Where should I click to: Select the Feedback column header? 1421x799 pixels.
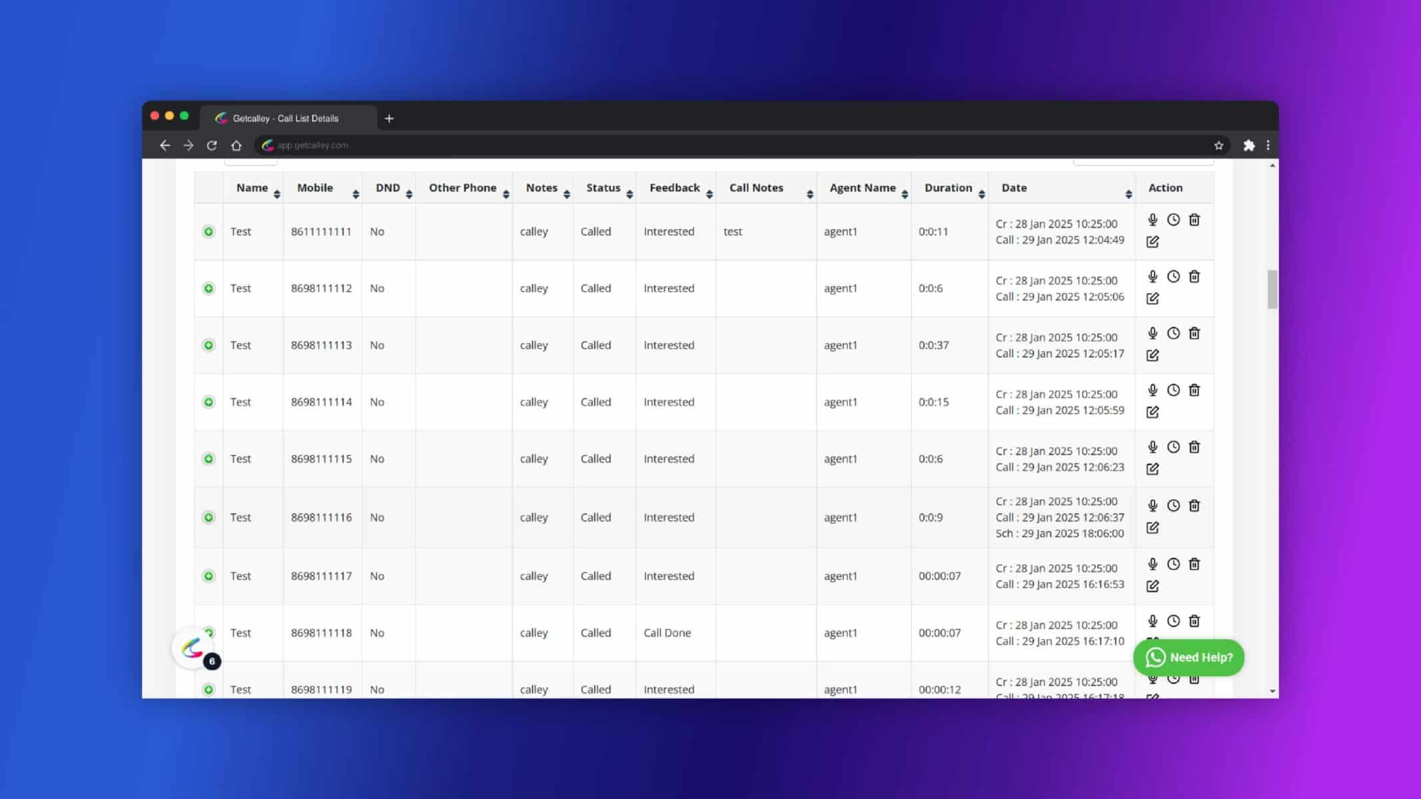[676, 187]
